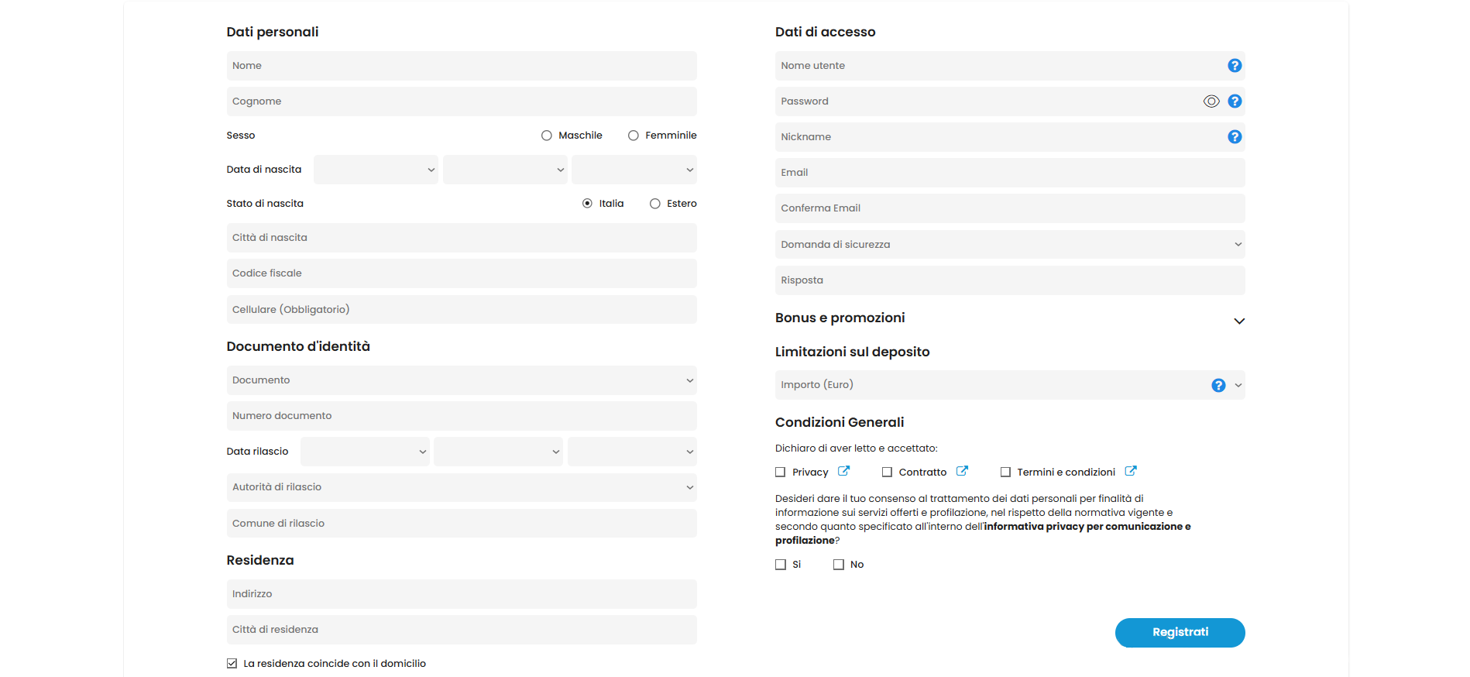Select Maschile radio button
This screenshot has width=1470, height=677.
click(547, 136)
